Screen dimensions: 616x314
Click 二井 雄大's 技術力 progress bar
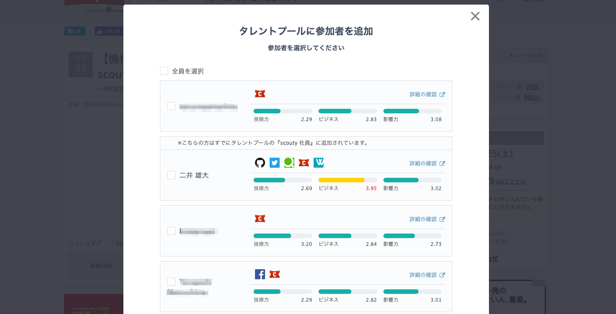[283, 180]
